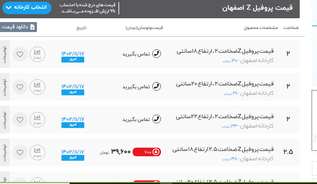Viewport: 317px width, 184px height.
Task: Click red price drop badge showing 700
Action: tap(147, 152)
